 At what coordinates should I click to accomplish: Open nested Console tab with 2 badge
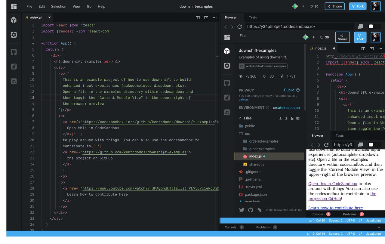click(321, 214)
